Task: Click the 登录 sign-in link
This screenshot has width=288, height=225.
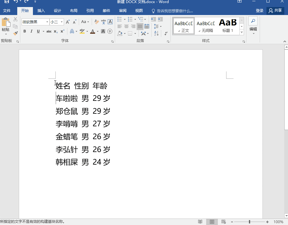Action: 259,11
